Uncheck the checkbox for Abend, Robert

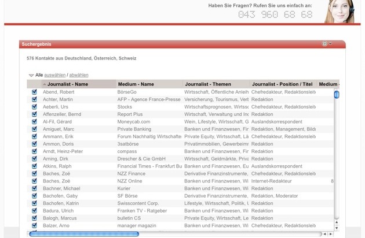34,92
